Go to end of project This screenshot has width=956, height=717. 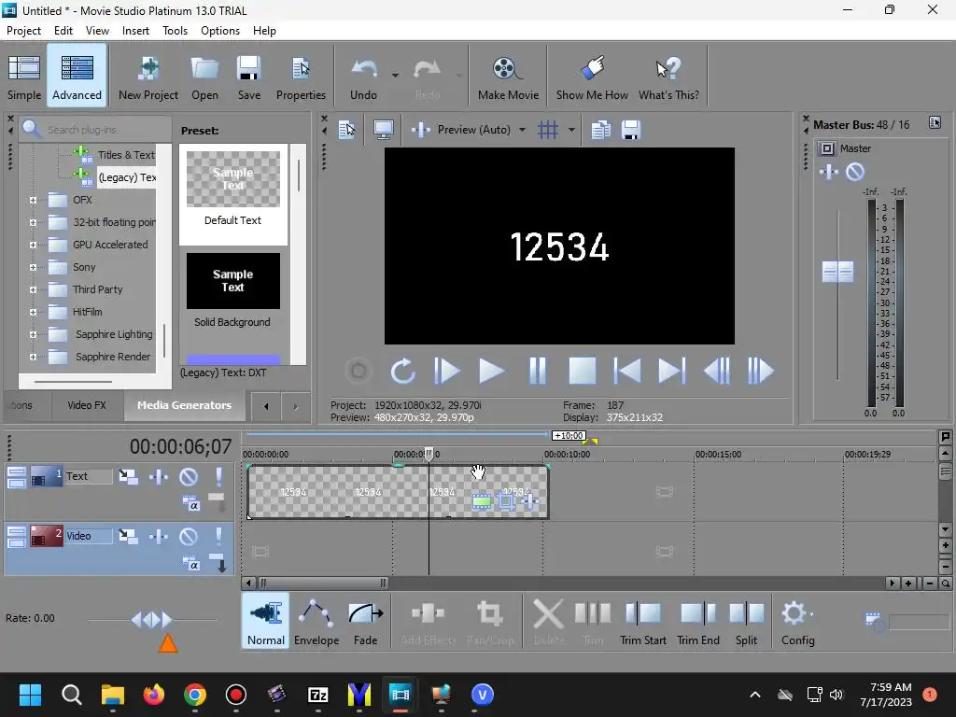[672, 371]
